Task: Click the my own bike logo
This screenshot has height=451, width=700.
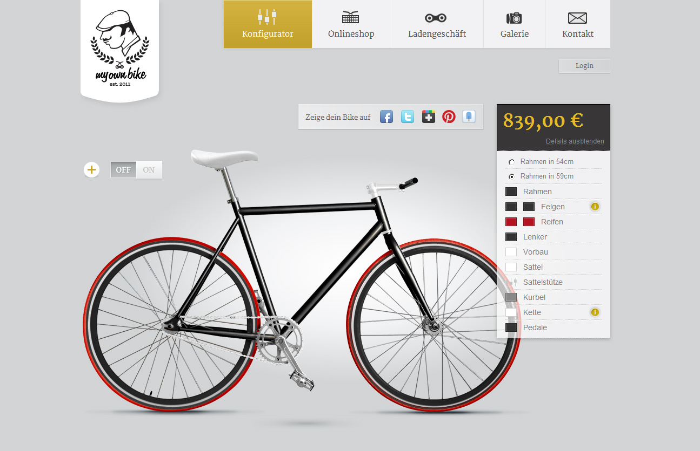Action: (120, 49)
